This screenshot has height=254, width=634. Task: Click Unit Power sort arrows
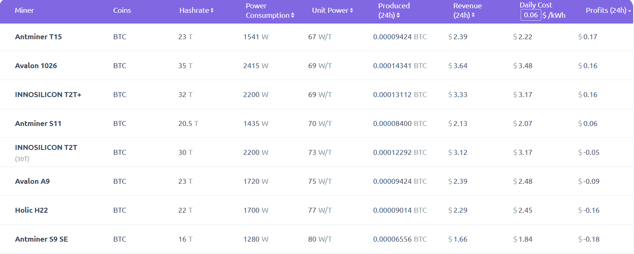pos(351,10)
